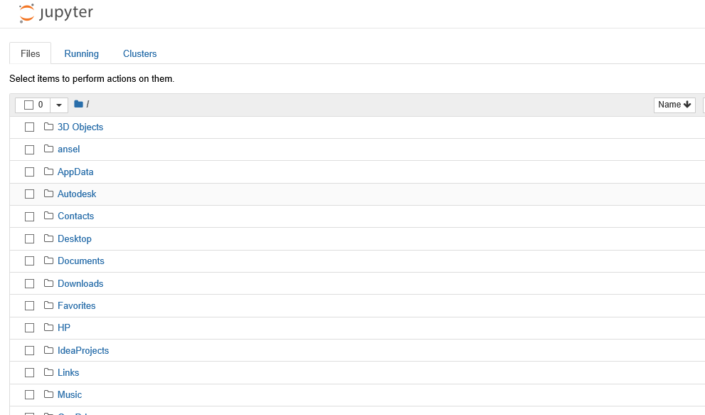Open the Contacts folder
This screenshot has height=415, width=705.
(x=75, y=216)
